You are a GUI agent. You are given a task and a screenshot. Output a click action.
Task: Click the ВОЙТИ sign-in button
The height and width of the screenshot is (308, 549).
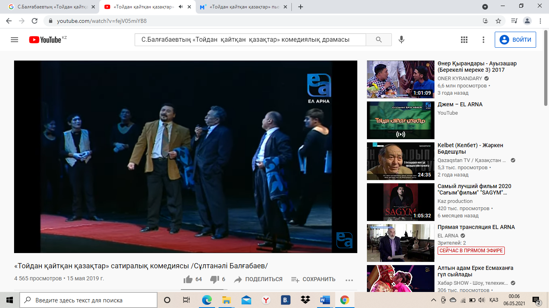pos(515,40)
